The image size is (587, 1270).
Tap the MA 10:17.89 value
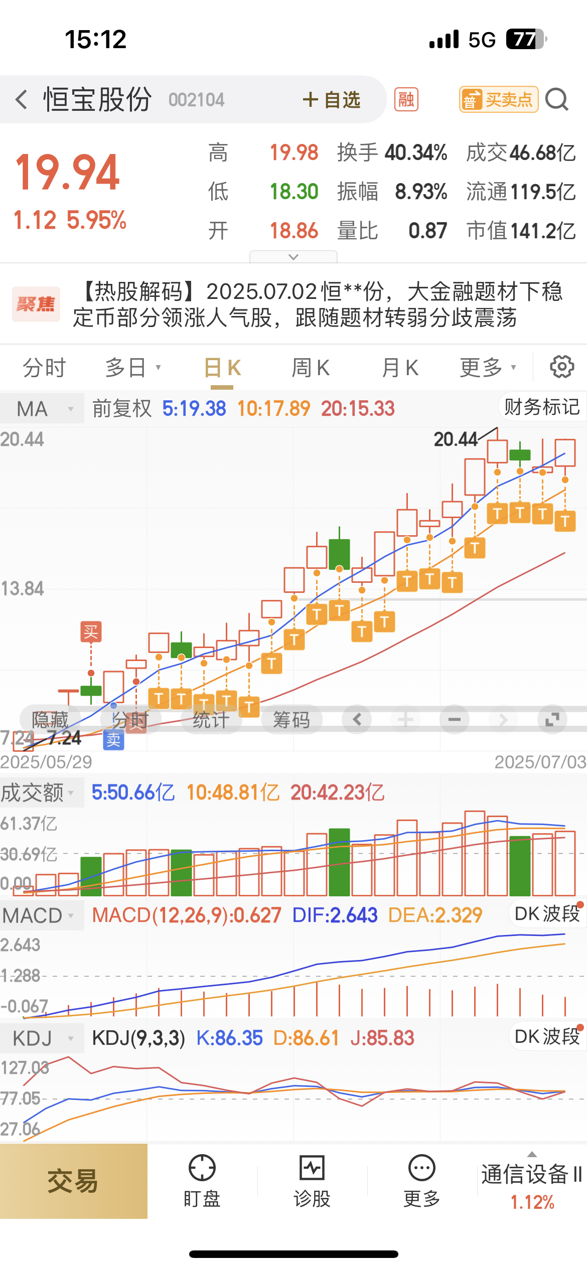[x=274, y=408]
